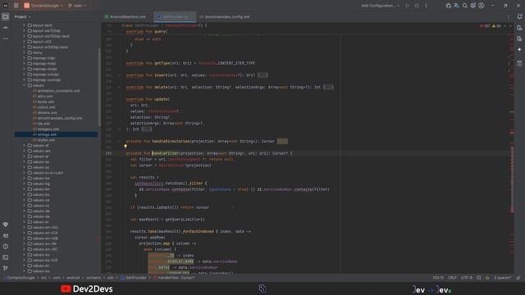Open the Device Manager icon in right sidebar
Viewport: 525px width, 295px height.
click(519, 28)
